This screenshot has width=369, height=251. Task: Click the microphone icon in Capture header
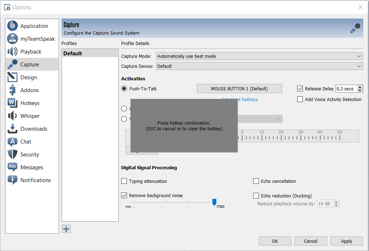point(355,28)
